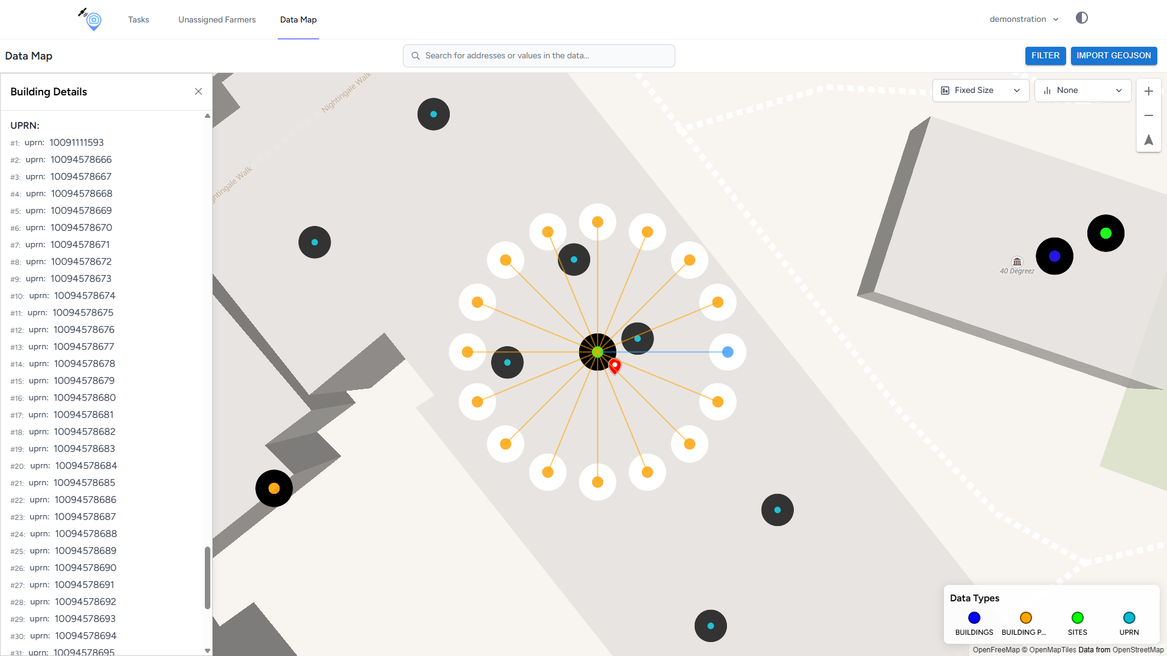Expand the demonstration account menu
The height and width of the screenshot is (656, 1167).
(x=1024, y=19)
